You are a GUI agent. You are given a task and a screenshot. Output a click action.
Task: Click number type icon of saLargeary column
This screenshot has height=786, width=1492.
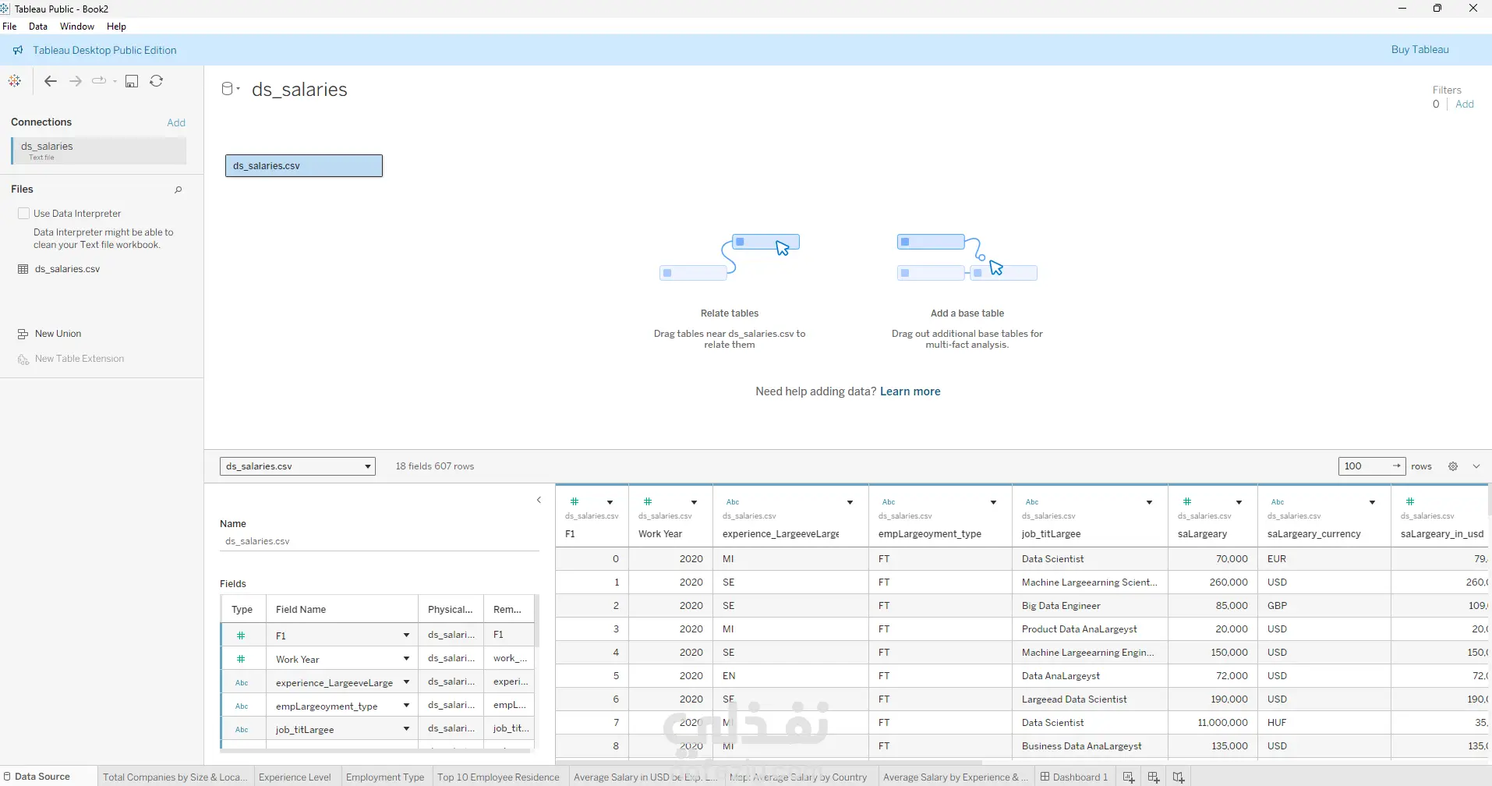(1187, 501)
